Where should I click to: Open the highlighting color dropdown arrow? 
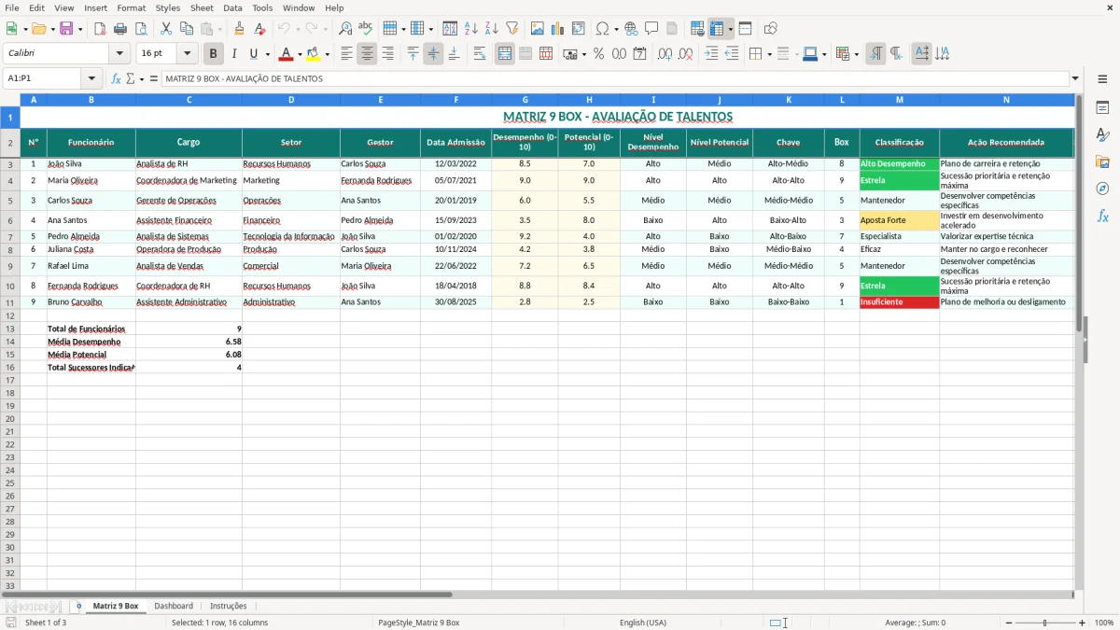tap(327, 54)
